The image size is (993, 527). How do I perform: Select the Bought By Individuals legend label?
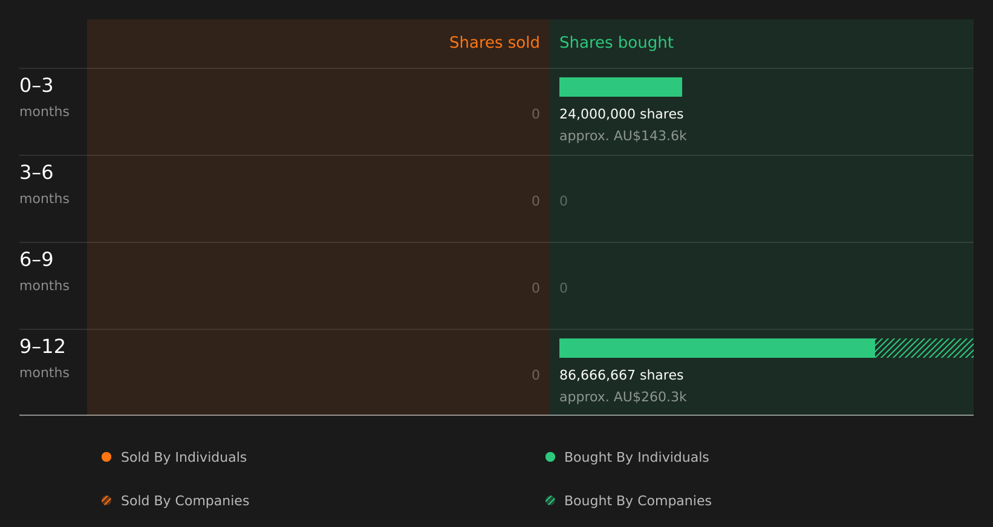636,457
